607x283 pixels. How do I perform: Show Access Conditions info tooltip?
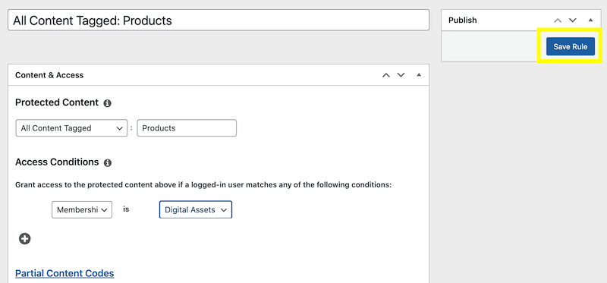108,163
